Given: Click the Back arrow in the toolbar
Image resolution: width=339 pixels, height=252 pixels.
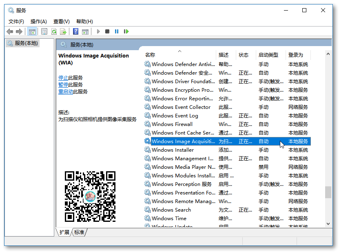Looking at the screenshot, I should (x=10, y=31).
